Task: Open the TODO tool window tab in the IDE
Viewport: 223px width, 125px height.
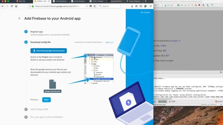Action: point(172,102)
